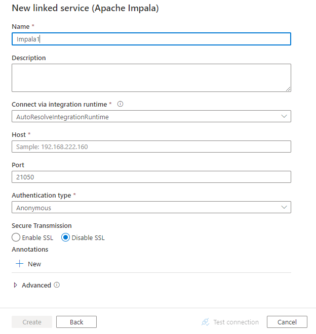Click into the Host field
Image resolution: width=316 pixels, height=334 pixels.
151,147
